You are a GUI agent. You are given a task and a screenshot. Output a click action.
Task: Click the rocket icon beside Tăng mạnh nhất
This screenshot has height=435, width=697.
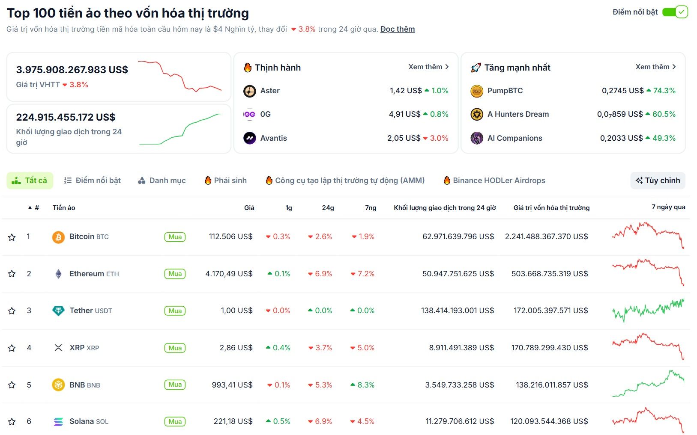(475, 67)
